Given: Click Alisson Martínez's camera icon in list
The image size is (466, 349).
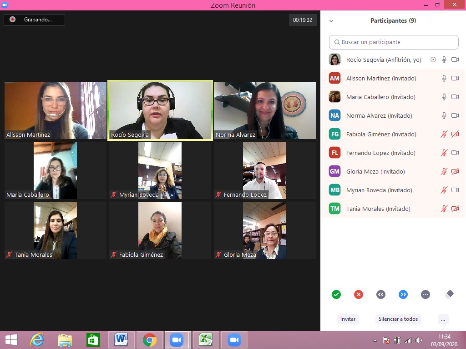Looking at the screenshot, I should pos(455,78).
